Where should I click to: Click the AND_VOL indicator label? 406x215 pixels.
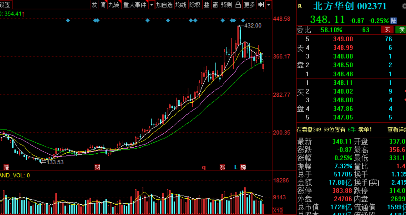15,175
